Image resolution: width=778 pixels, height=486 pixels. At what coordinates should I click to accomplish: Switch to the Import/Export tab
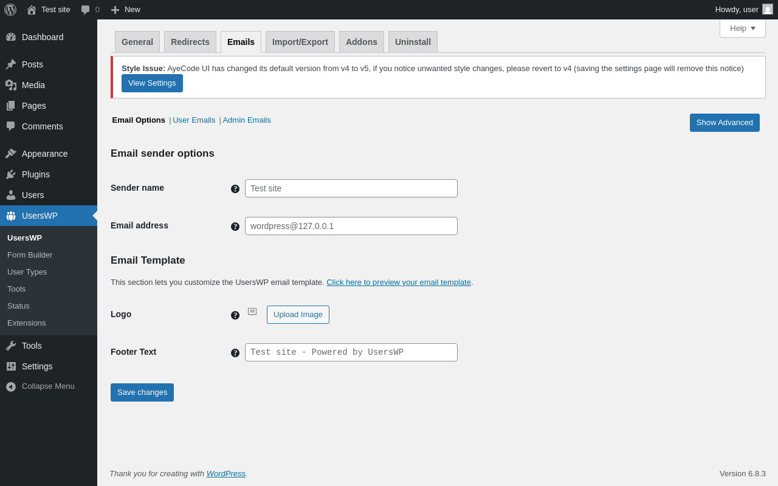(x=300, y=42)
